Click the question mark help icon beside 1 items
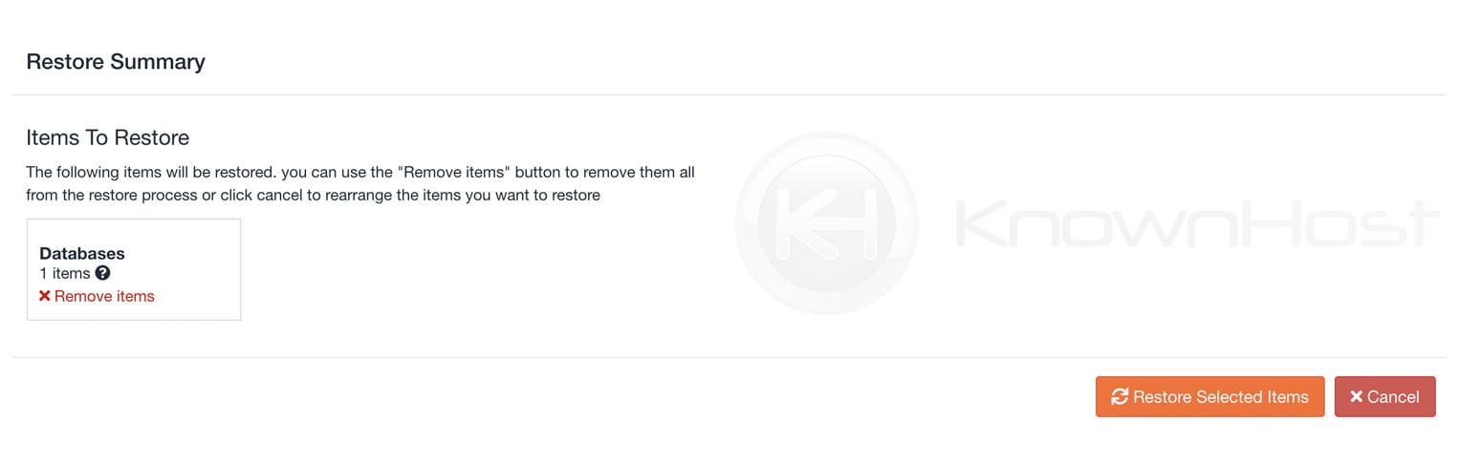Image resolution: width=1459 pixels, height=462 pixels. pos(103,273)
